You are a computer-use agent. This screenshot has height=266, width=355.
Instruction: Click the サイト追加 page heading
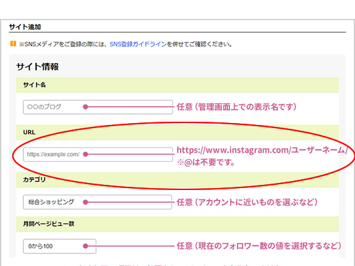click(25, 27)
